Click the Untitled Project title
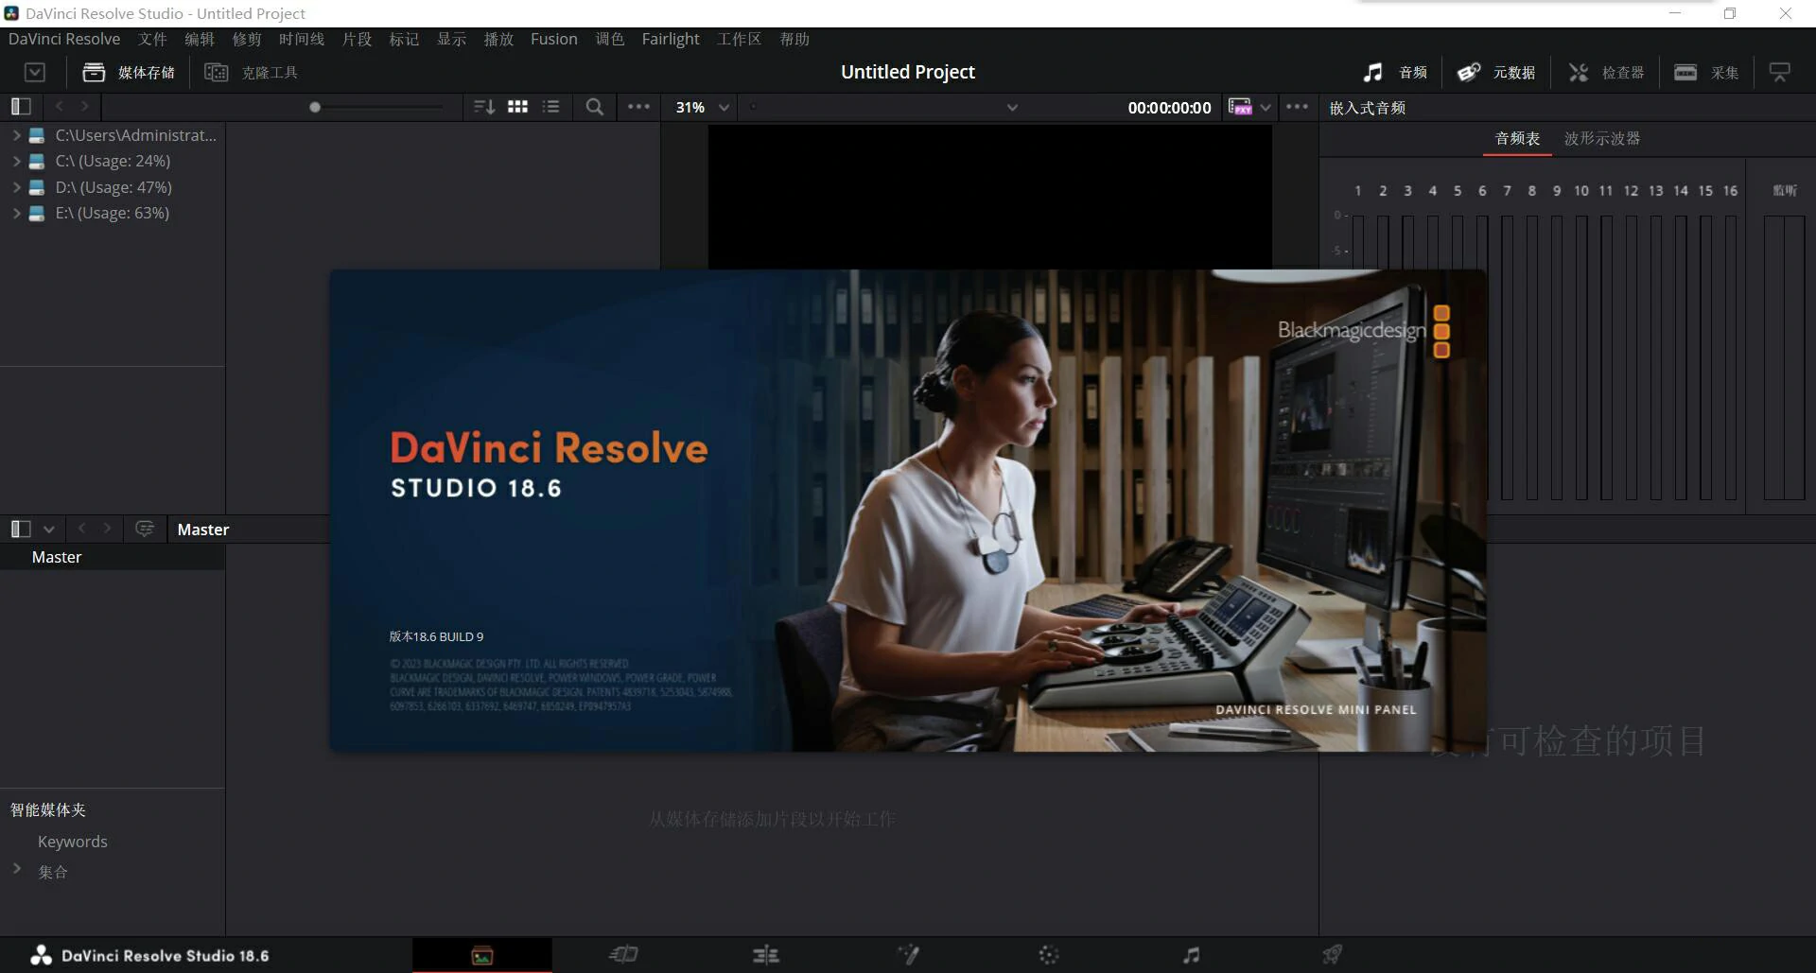 pos(908,72)
